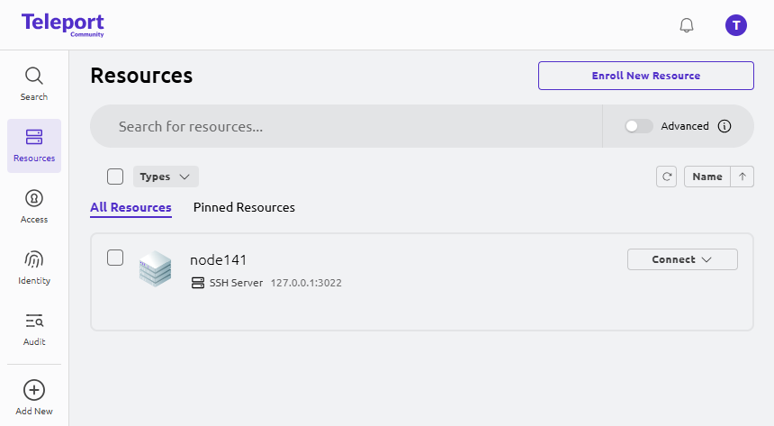Click the Advanced search info icon
This screenshot has height=426, width=774.
724,126
